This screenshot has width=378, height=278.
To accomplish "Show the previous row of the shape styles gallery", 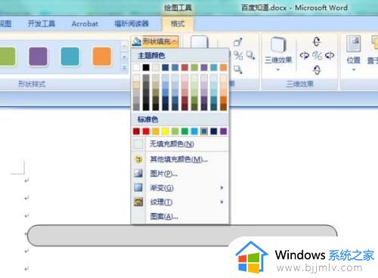I will click(124, 46).
